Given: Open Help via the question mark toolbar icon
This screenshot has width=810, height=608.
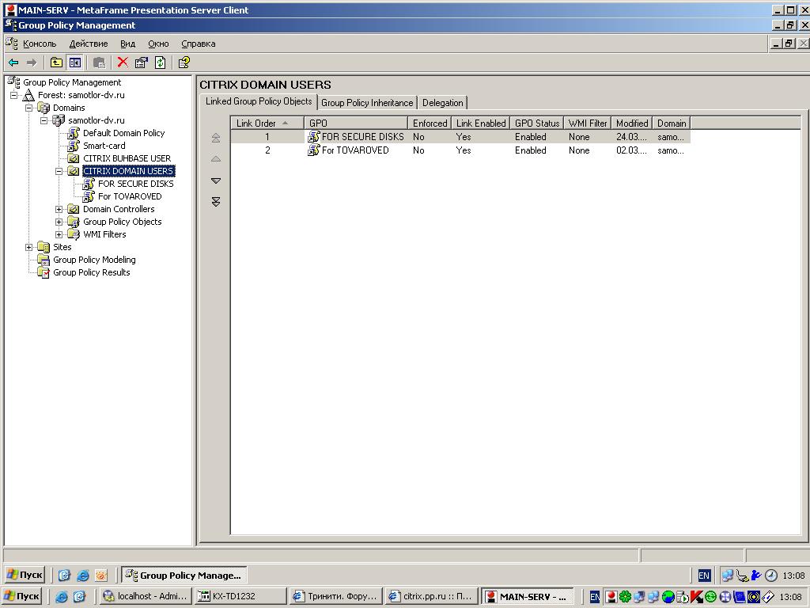Looking at the screenshot, I should 184,63.
